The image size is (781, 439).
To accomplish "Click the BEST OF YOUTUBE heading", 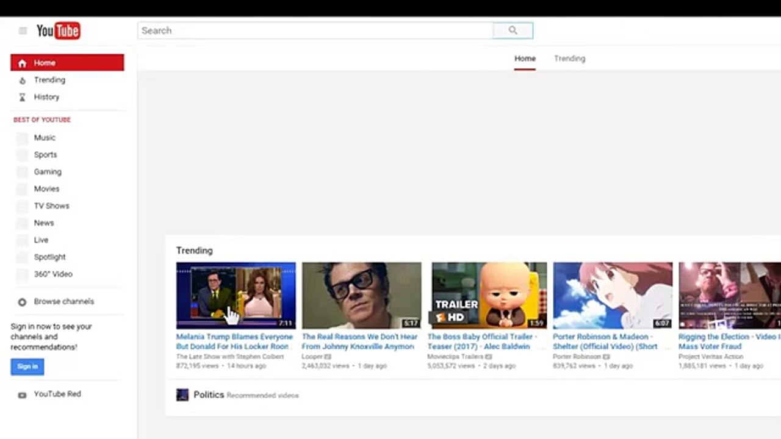I will click(42, 120).
